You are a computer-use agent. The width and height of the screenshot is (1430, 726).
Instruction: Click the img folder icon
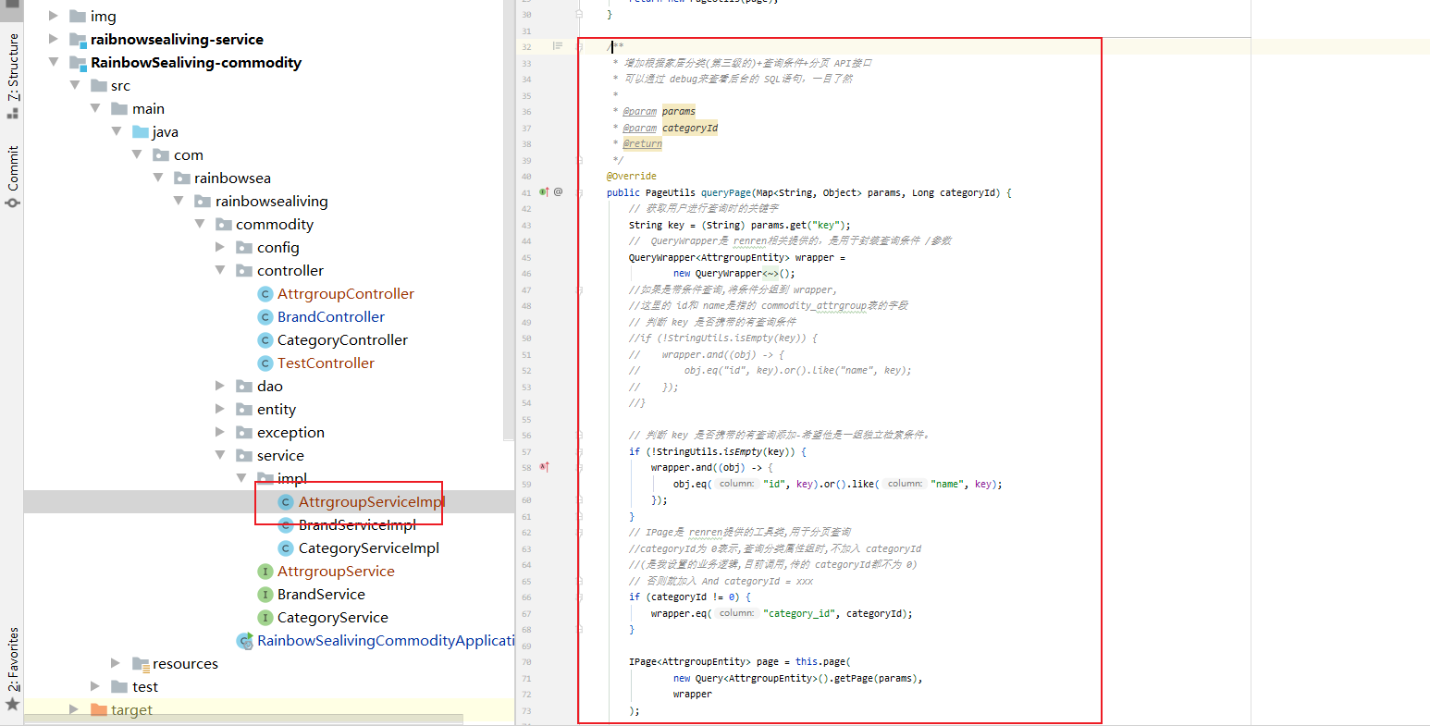pos(75,16)
